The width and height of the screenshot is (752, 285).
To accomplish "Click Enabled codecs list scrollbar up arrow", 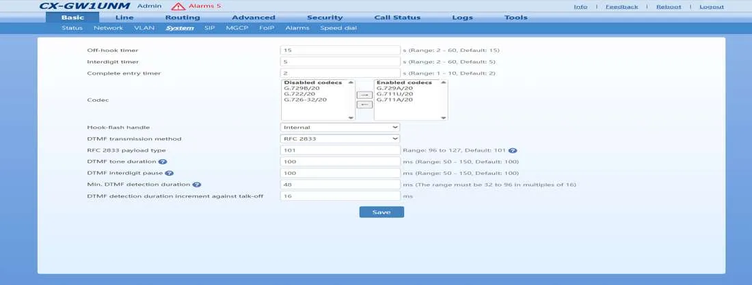I will [444, 83].
